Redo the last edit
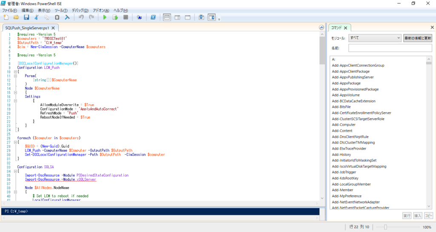The image size is (436, 232). 91,17
